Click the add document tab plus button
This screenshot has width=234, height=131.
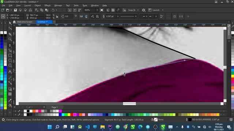[54, 22]
